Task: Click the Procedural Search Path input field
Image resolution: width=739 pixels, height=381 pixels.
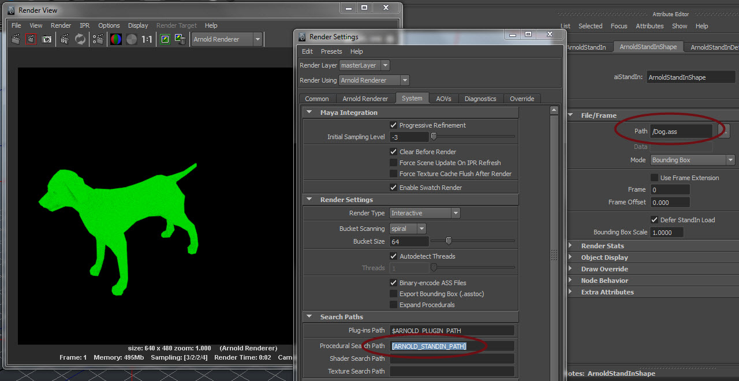Action: pyautogui.click(x=452, y=346)
